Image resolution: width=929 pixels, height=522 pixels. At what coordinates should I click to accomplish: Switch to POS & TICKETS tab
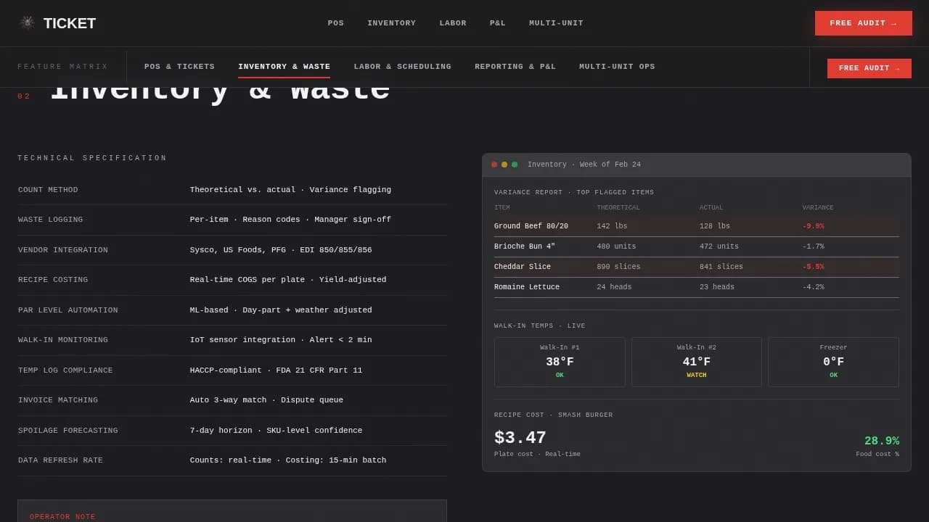tap(179, 67)
